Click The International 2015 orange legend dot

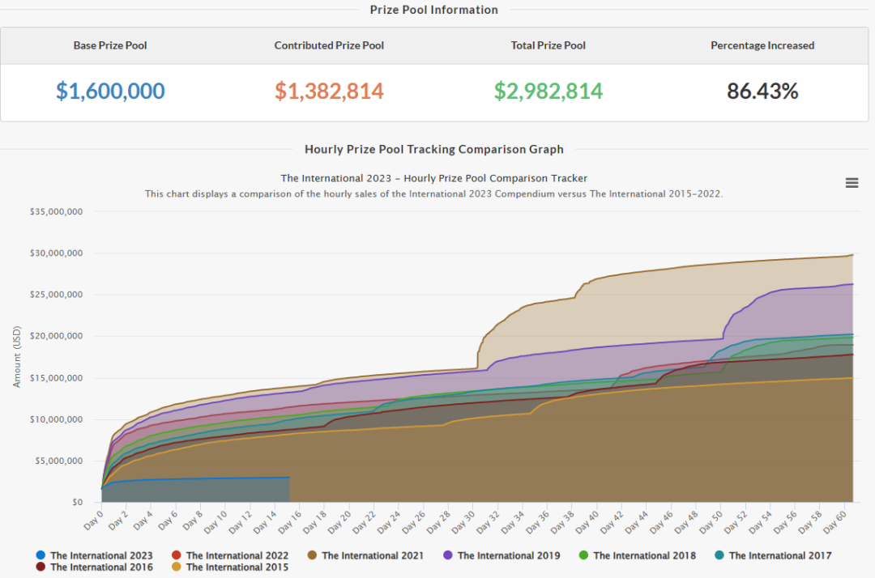177,567
